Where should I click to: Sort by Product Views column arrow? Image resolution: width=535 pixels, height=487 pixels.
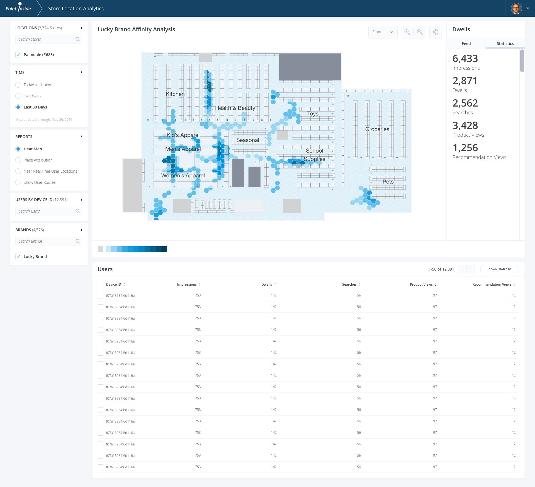click(x=436, y=285)
